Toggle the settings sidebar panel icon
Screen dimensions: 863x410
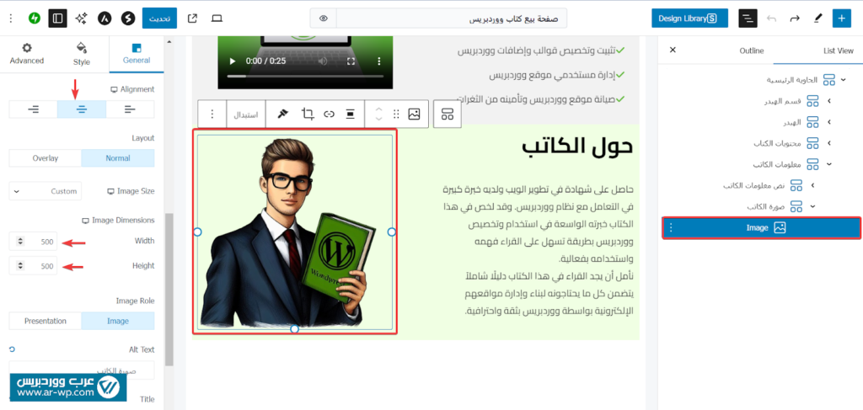pos(58,19)
